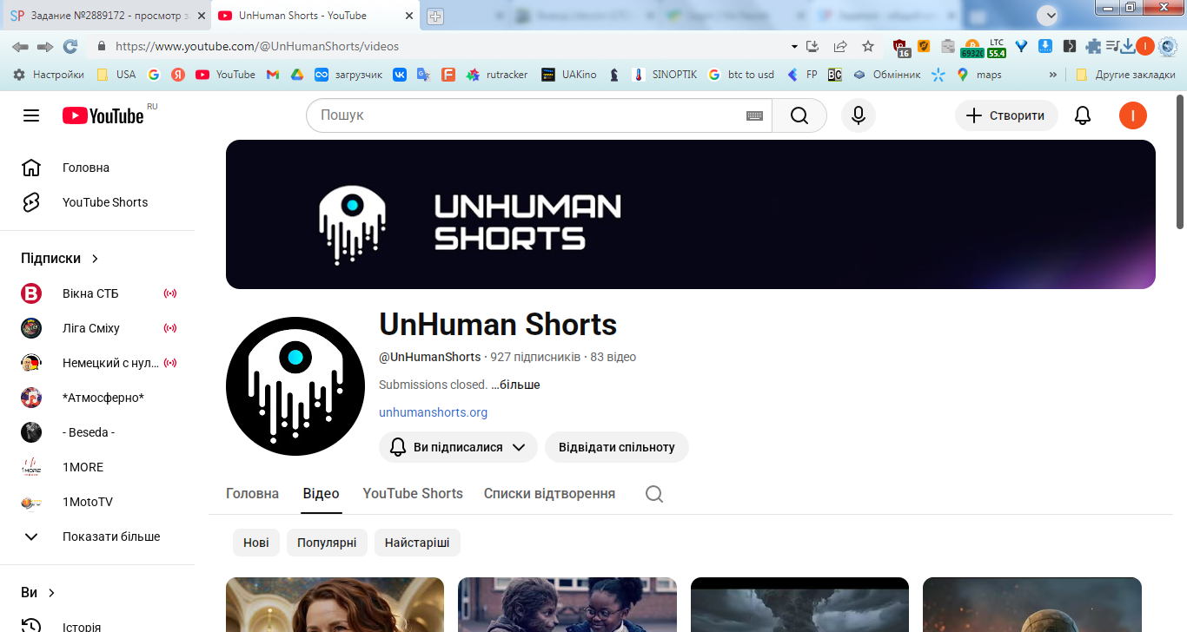The width and height of the screenshot is (1187, 632).
Task: Open browser downloads arrow icon
Action: point(1128,46)
